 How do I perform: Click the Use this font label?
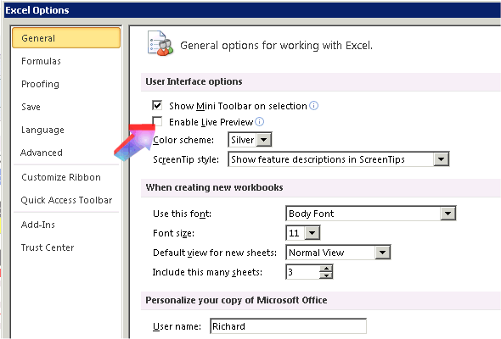click(182, 214)
